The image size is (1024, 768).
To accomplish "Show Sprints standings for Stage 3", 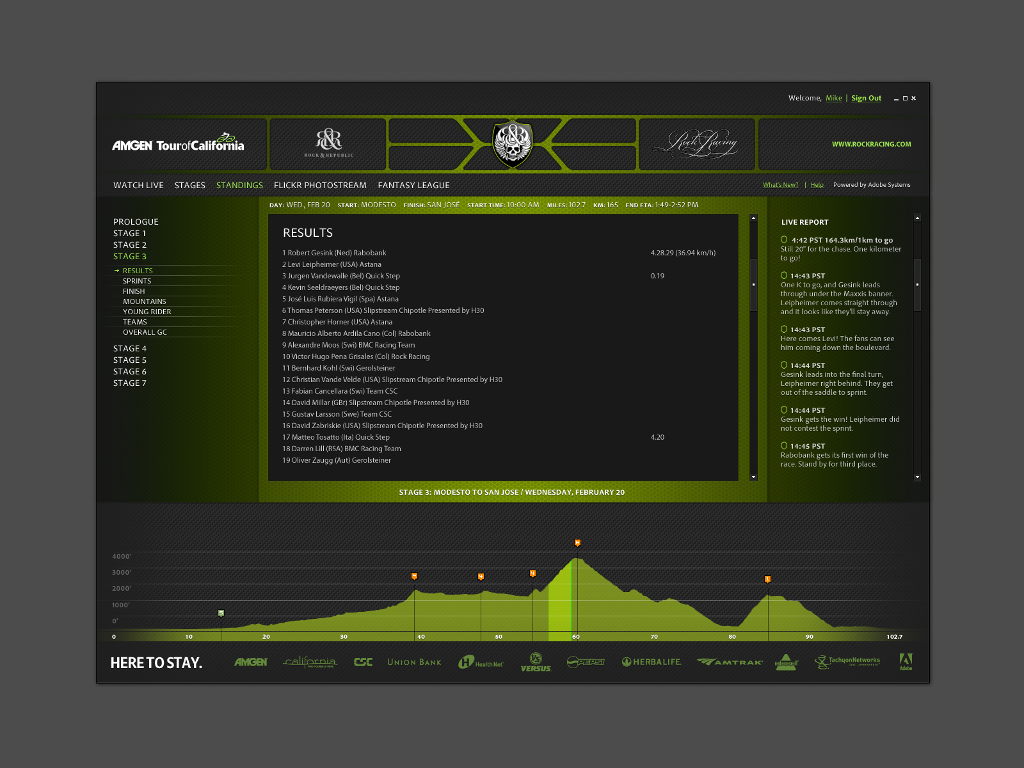I will tap(137, 281).
